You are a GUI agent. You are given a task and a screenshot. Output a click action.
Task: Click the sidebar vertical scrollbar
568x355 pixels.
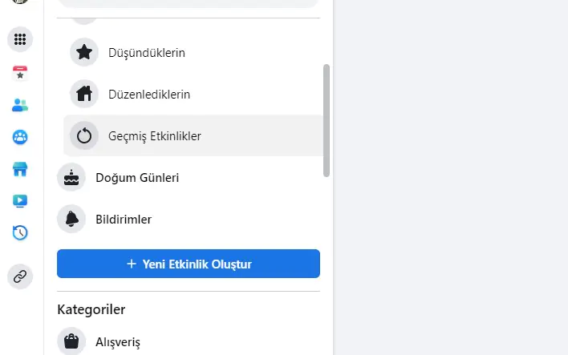(x=327, y=120)
